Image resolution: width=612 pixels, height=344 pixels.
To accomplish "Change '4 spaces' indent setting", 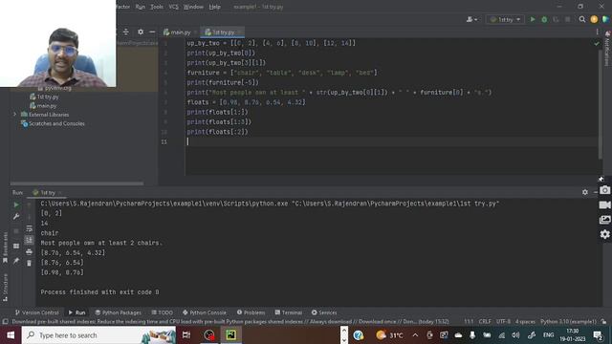I will click(525, 322).
